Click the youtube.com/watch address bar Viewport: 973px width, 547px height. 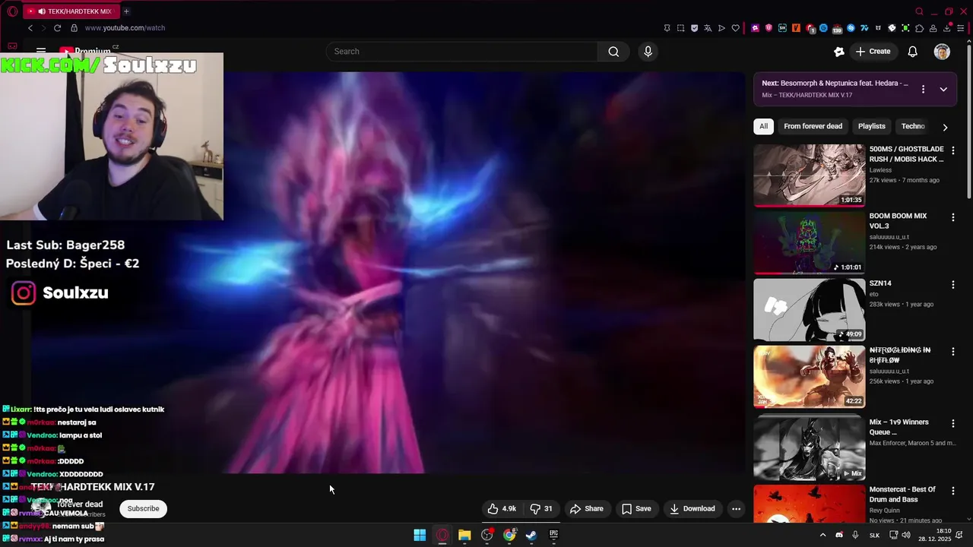tap(125, 28)
